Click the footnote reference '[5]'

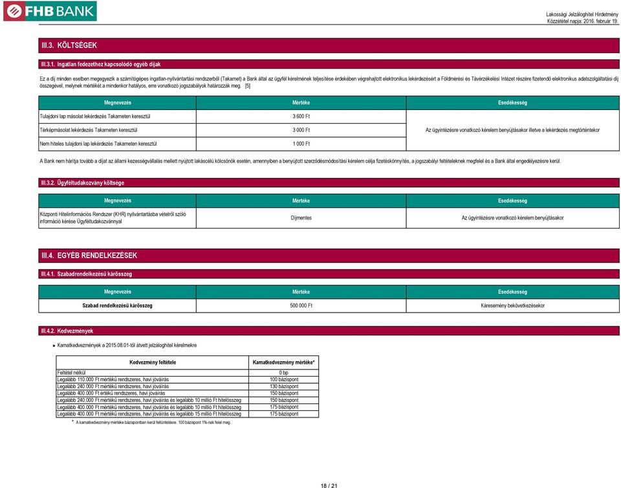click(x=248, y=85)
